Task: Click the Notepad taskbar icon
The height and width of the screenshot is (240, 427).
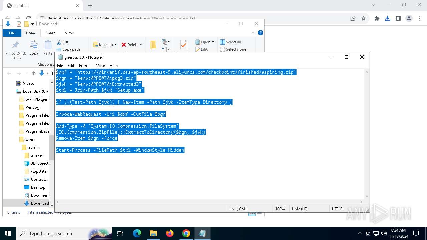Action: tap(202, 233)
